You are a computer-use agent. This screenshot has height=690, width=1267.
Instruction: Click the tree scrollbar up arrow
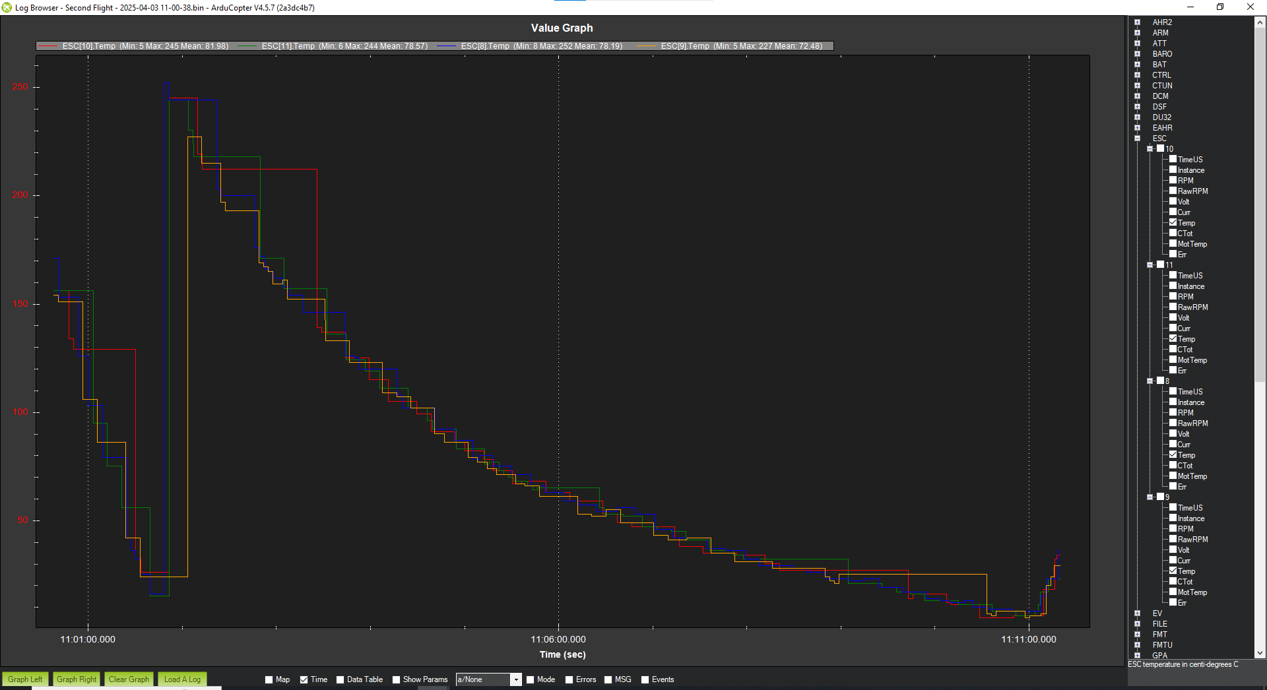[1260, 22]
